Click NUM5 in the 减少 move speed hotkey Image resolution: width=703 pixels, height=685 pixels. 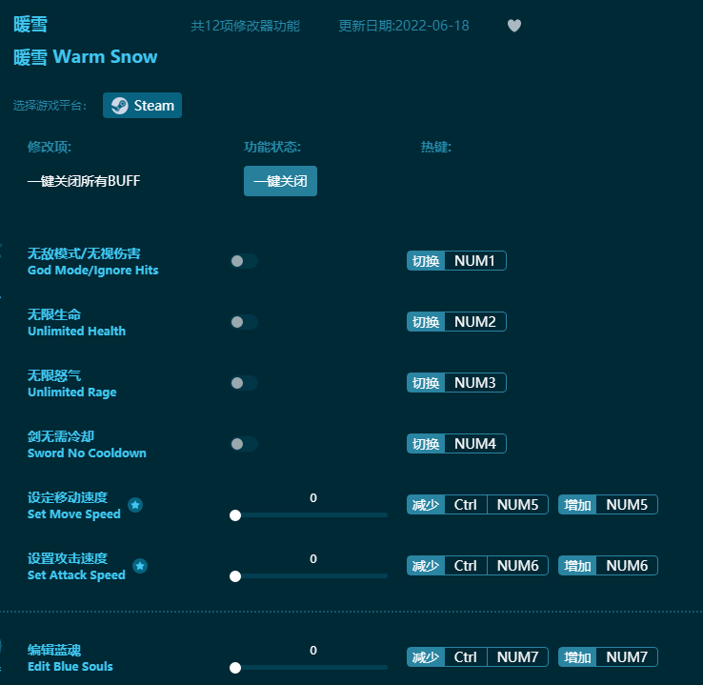(x=517, y=505)
